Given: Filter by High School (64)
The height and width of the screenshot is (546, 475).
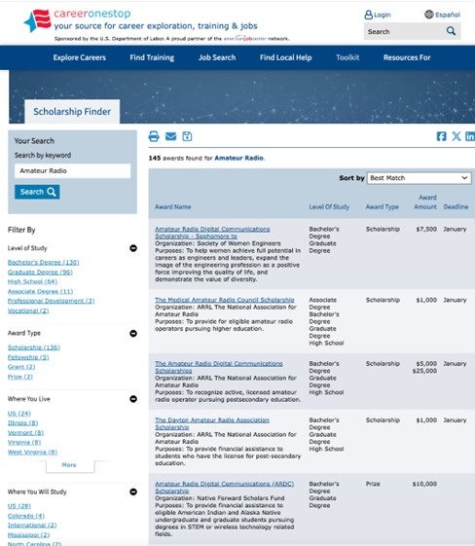Looking at the screenshot, I should click(32, 281).
